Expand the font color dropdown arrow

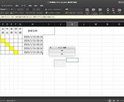(x=18, y=13)
